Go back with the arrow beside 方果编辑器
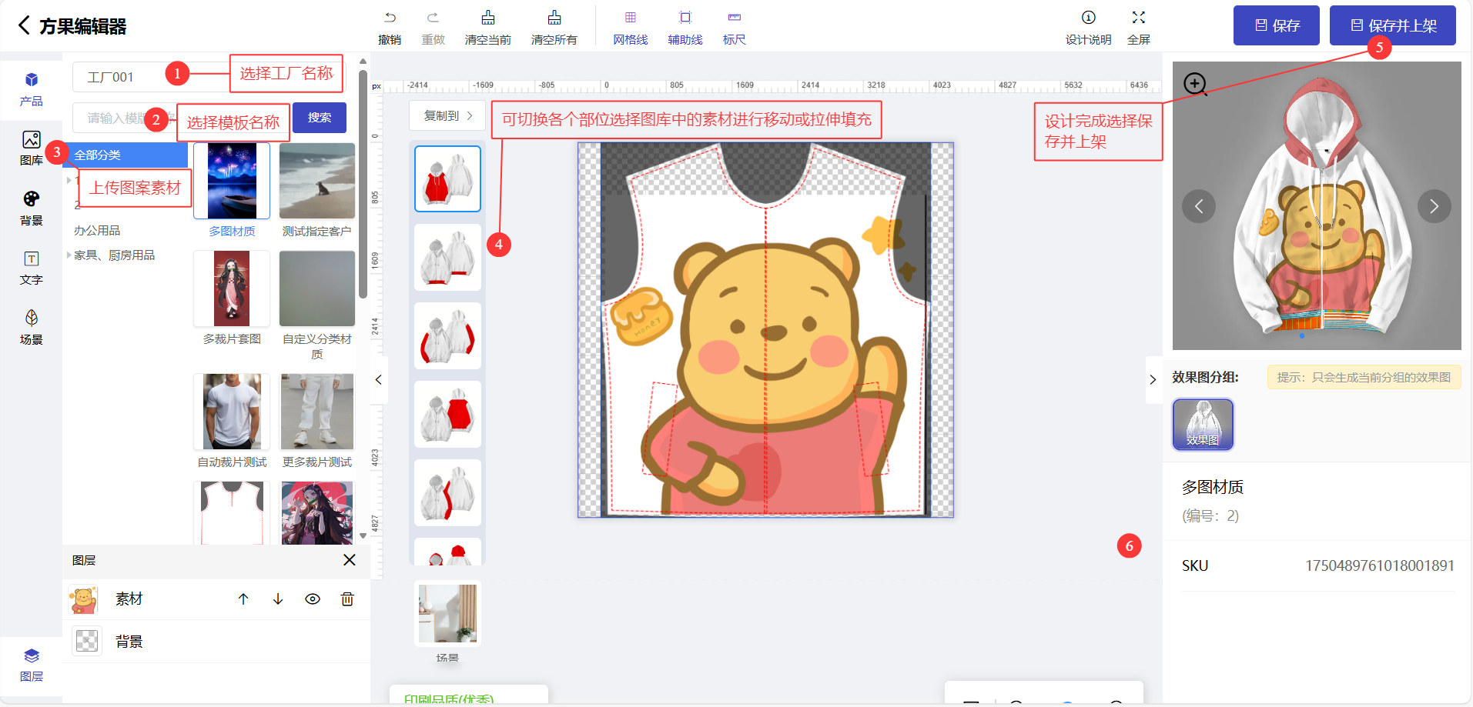 pyautogui.click(x=25, y=25)
